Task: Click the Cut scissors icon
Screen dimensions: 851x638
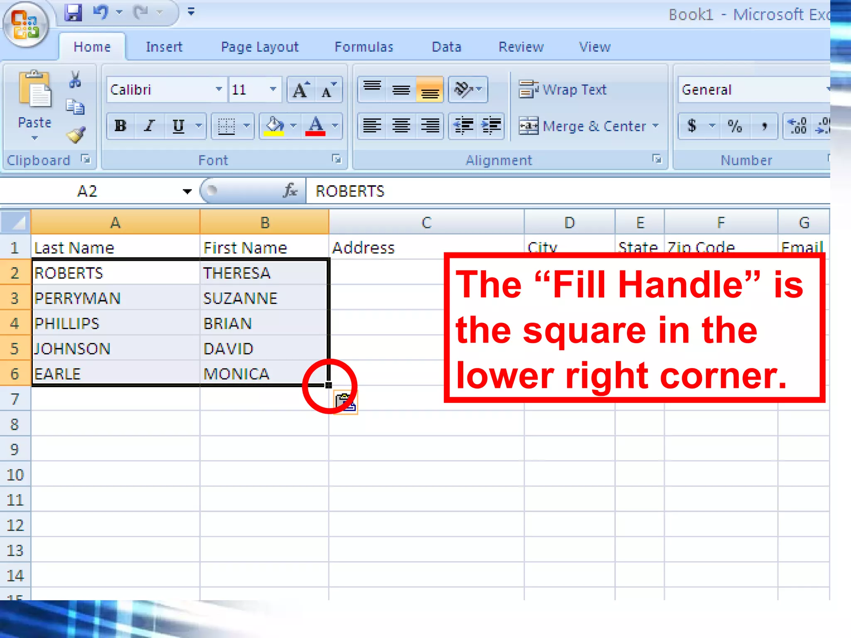Action: click(75, 79)
